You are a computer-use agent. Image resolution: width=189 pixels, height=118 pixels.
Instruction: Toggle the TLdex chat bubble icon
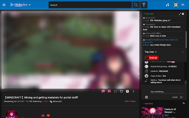tap(103, 91)
